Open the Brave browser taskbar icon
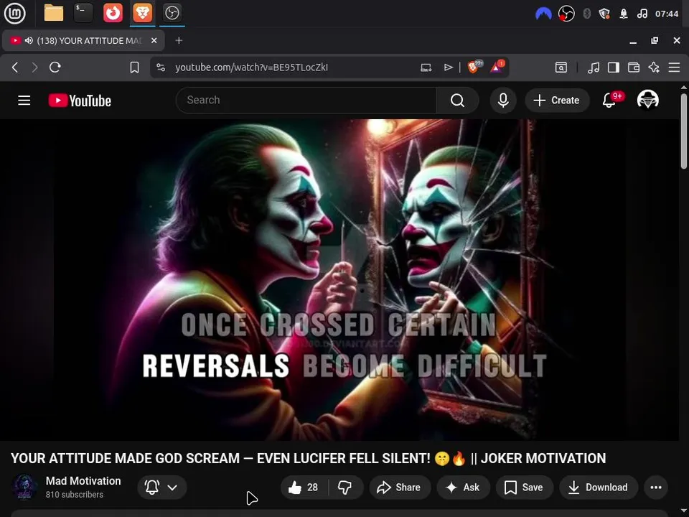 pyautogui.click(x=142, y=13)
